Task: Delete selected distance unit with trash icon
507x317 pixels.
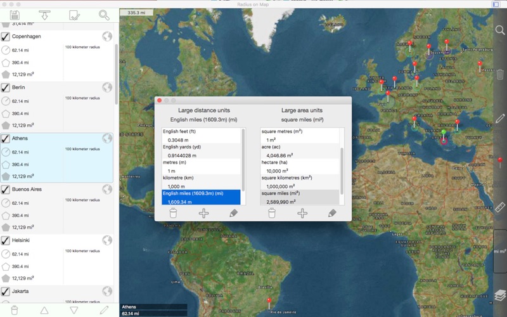Action: 173,213
